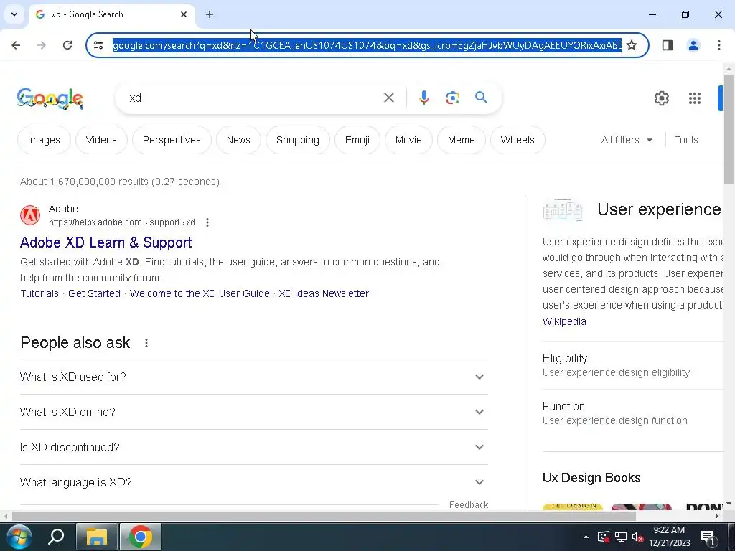Open search Tools
The width and height of the screenshot is (735, 551).
pyautogui.click(x=686, y=140)
